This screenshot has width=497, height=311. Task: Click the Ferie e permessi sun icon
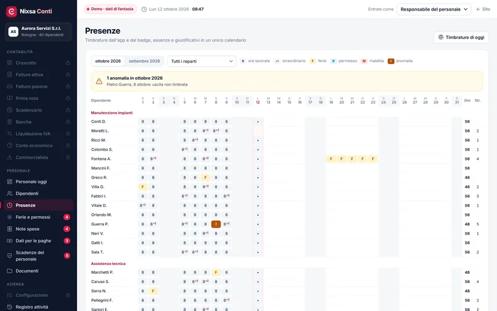click(9, 217)
